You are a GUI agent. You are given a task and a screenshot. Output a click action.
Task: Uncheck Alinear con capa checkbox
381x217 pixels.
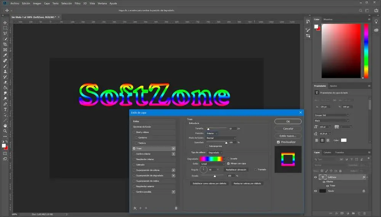click(x=228, y=164)
